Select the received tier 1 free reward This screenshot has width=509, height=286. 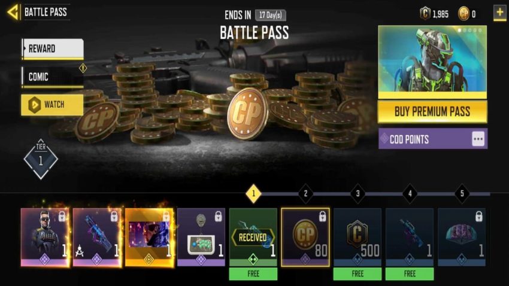click(x=253, y=238)
